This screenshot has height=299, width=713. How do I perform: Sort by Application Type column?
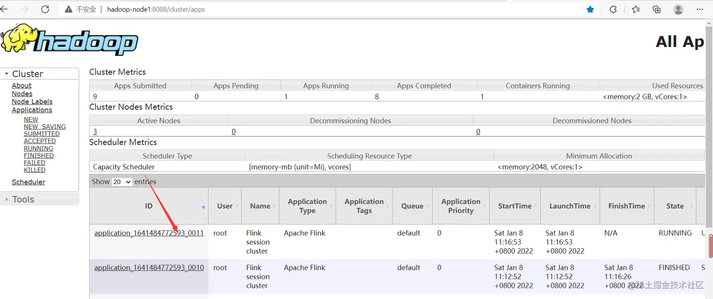[x=307, y=206]
